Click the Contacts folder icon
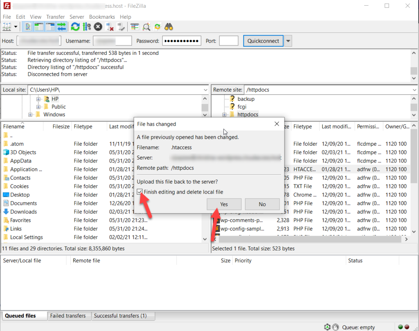This screenshot has width=419, height=331. click(6, 178)
